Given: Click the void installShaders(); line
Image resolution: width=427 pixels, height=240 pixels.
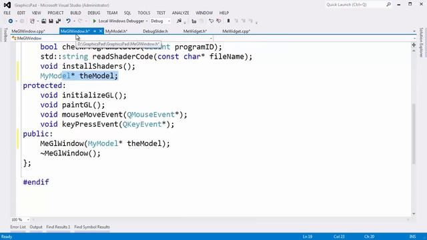Looking at the screenshot, I should pos(87,67).
